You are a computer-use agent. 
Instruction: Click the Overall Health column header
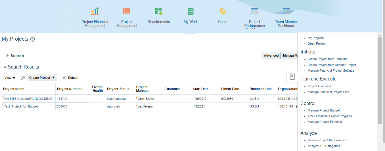pos(98,89)
